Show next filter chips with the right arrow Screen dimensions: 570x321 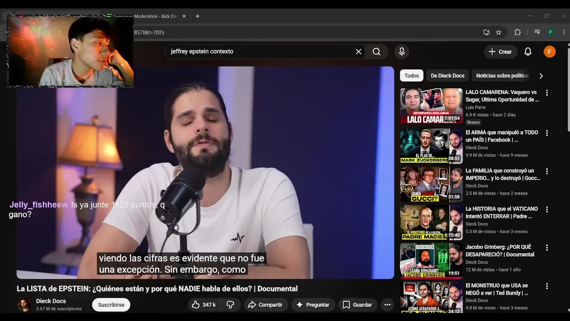[x=541, y=76]
